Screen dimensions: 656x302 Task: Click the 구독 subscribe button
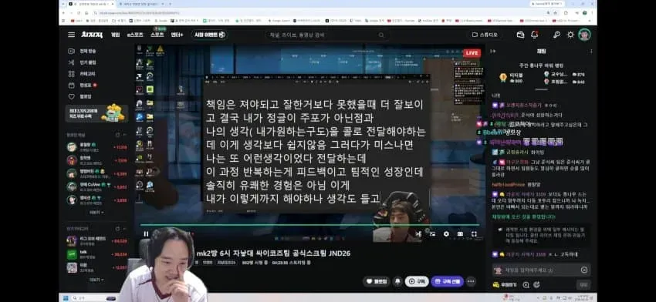417,281
